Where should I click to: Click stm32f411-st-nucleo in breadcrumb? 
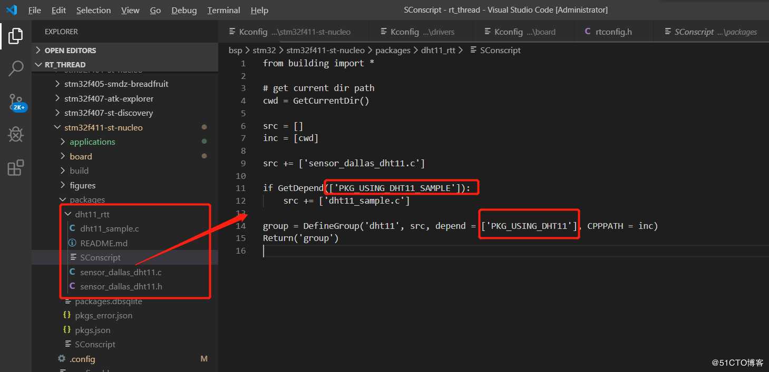[325, 51]
